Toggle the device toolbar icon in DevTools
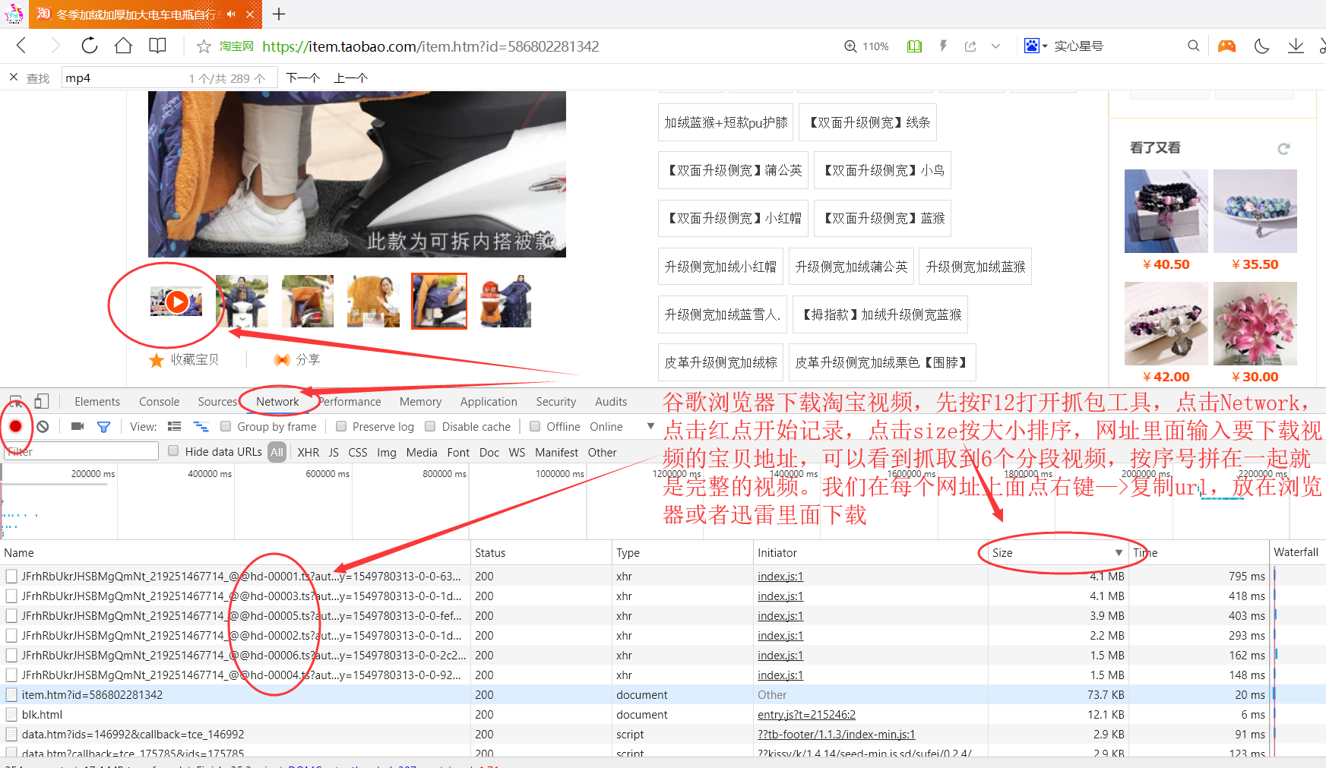This screenshot has width=1326, height=768. 42,402
